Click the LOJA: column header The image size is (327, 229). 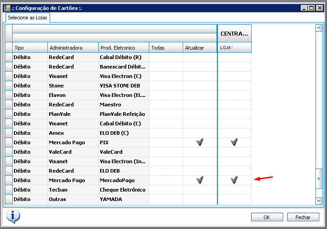point(235,48)
